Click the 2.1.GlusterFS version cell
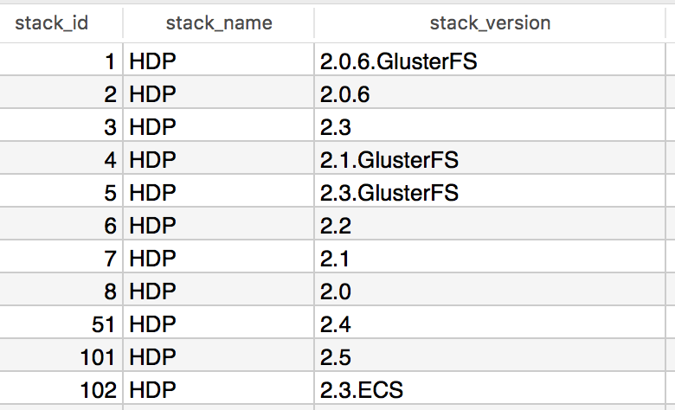 (x=490, y=160)
